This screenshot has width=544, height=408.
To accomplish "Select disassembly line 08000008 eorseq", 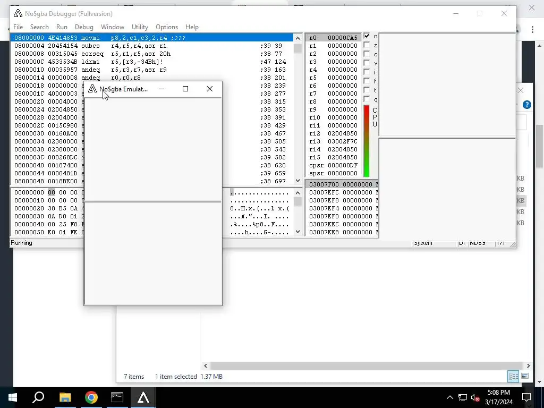I will pos(151,54).
